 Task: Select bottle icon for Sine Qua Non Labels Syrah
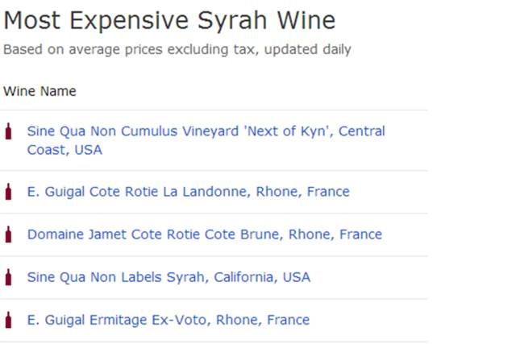[9, 277]
